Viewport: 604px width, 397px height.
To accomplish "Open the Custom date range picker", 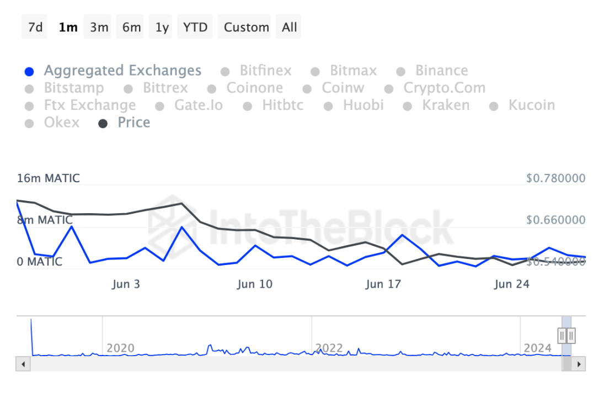I will [x=246, y=27].
